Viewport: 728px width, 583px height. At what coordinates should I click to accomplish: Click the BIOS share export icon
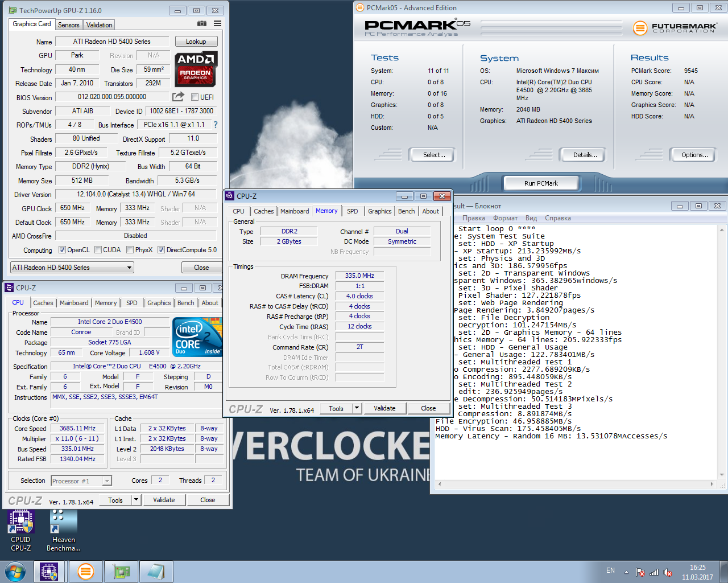click(179, 97)
